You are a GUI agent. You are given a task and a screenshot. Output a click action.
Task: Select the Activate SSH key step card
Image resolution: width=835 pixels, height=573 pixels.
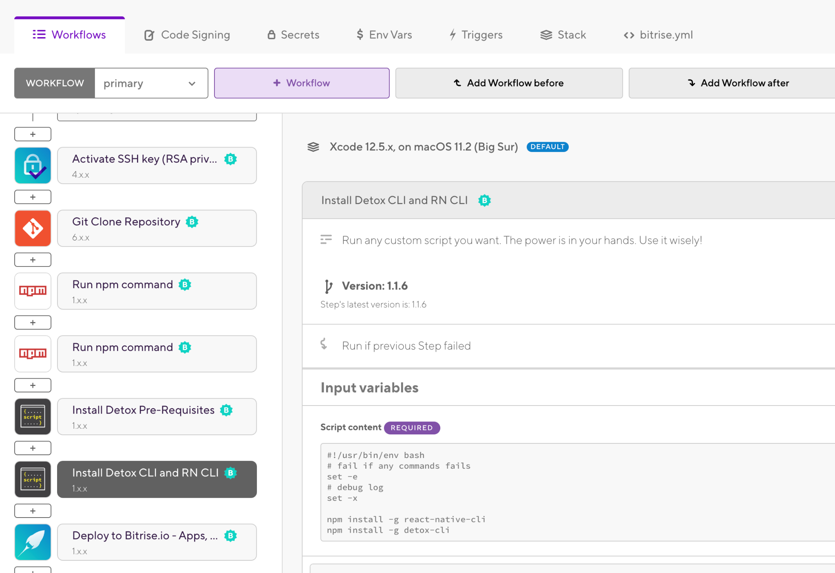coord(157,165)
